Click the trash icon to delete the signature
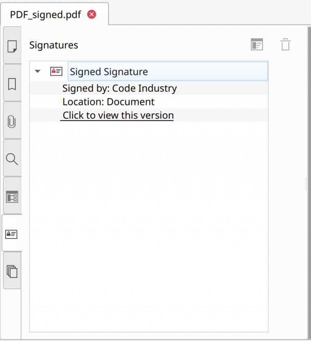The height and width of the screenshot is (341, 311). (x=285, y=44)
